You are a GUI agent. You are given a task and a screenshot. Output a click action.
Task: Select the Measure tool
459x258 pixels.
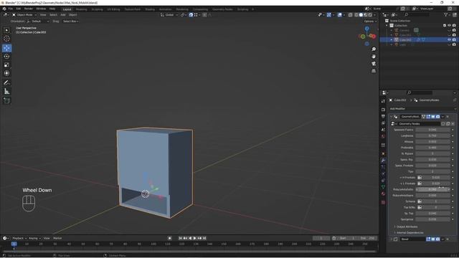[6, 92]
